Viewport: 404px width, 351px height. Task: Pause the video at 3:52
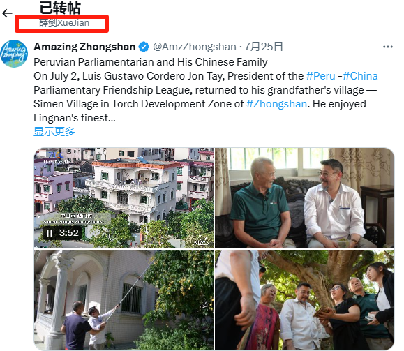[50, 233]
